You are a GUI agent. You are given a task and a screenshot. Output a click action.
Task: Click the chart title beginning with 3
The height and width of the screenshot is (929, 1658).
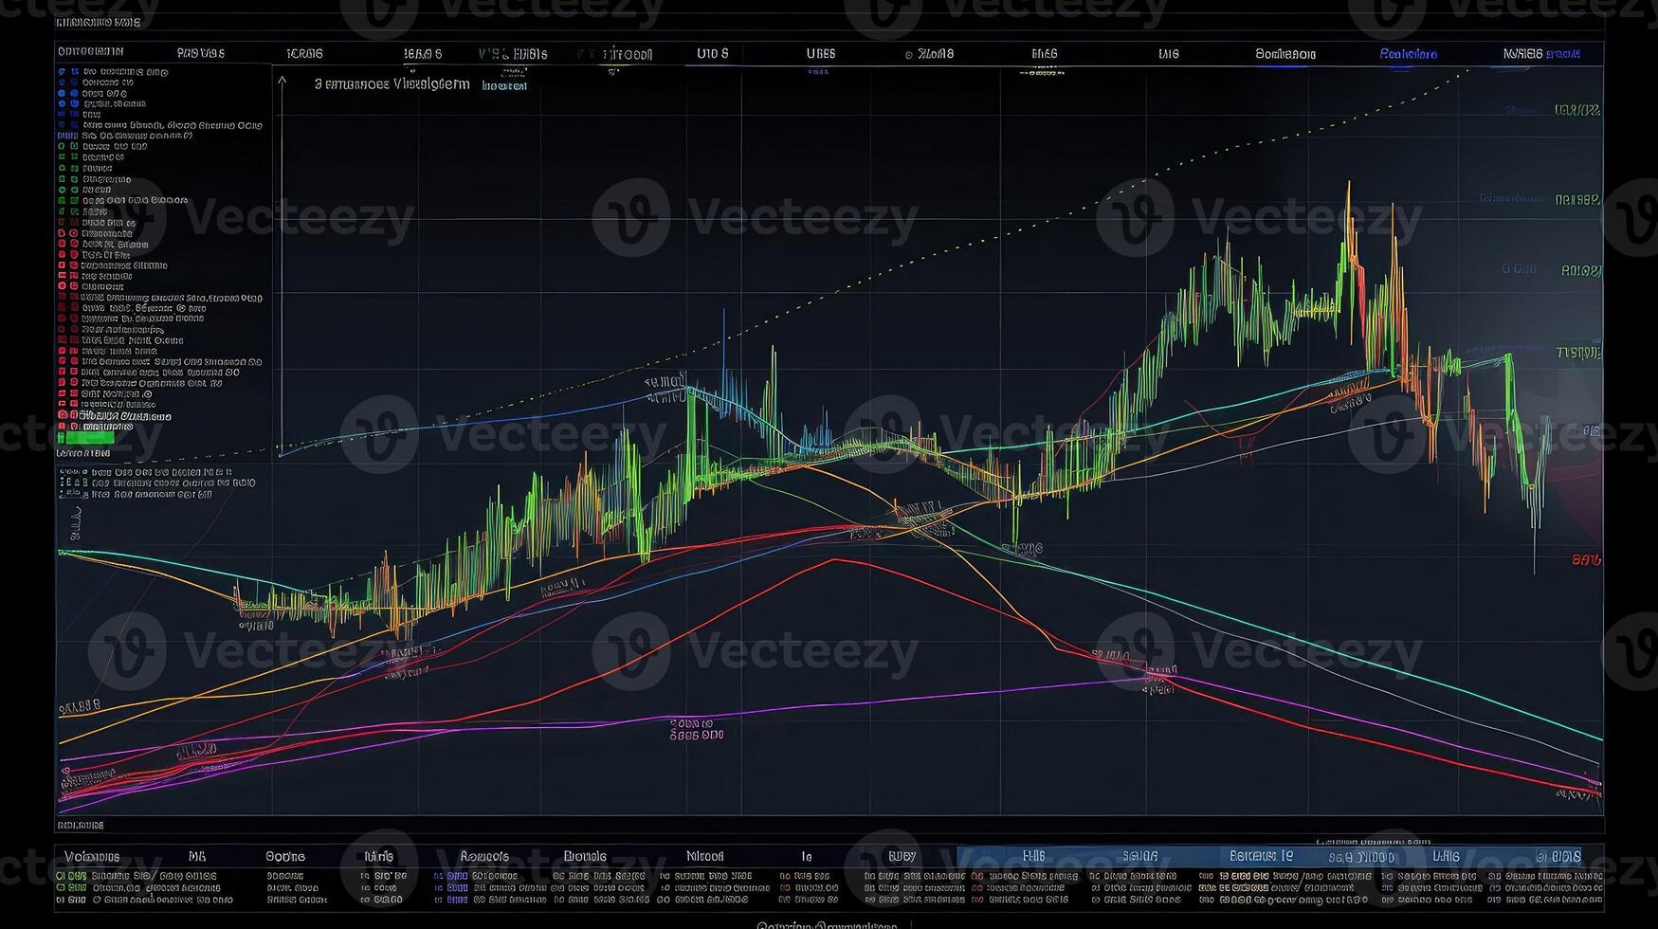[392, 83]
